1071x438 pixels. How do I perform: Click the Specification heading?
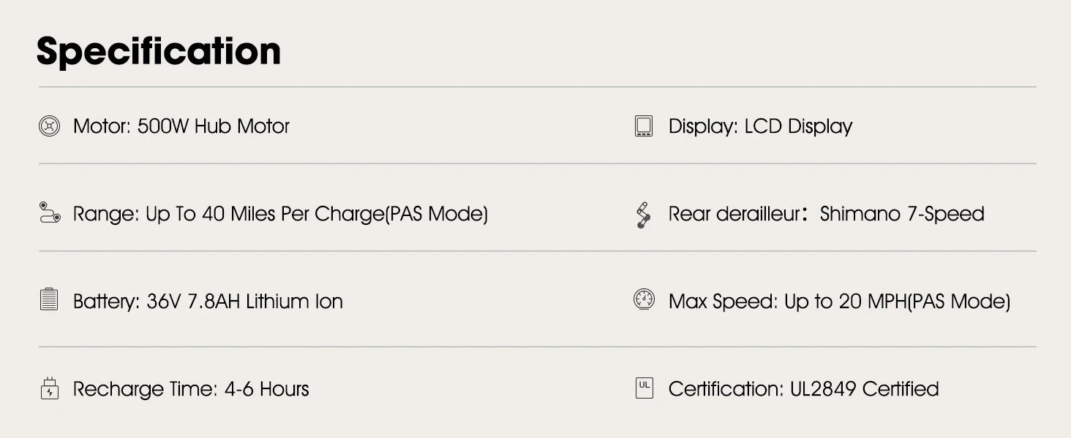point(159,52)
